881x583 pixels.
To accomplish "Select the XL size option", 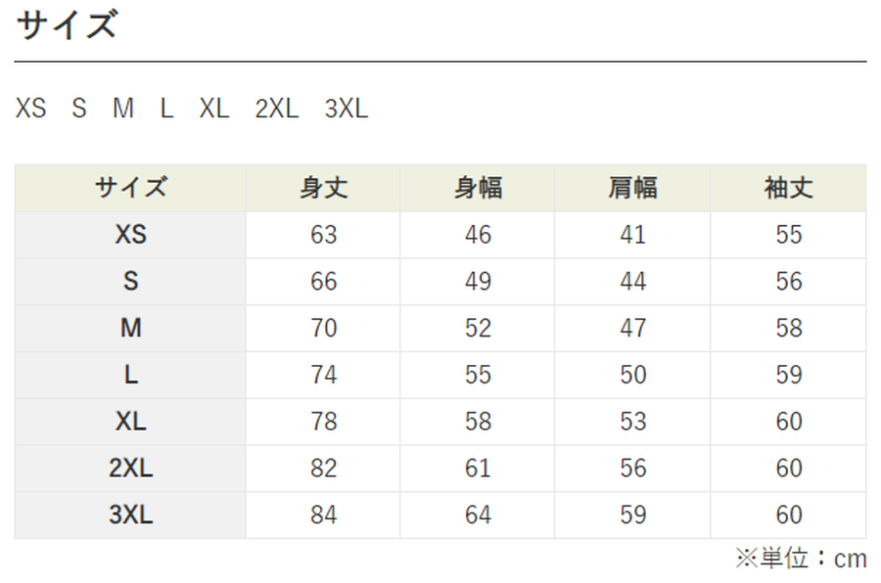I will click(x=214, y=108).
